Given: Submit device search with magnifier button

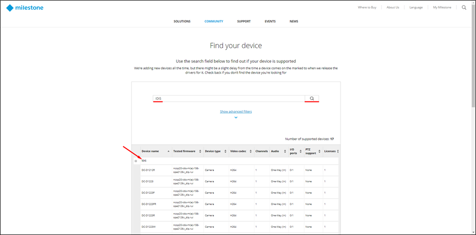Looking at the screenshot, I should coord(312,98).
